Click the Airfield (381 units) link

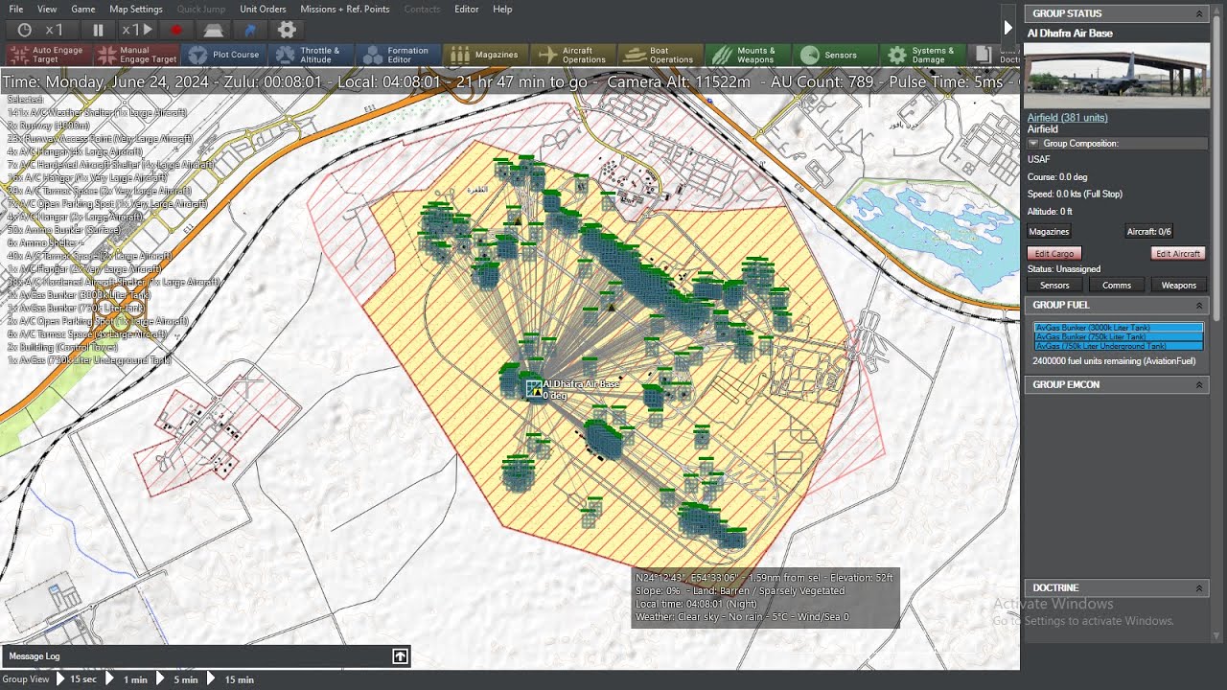(x=1067, y=117)
